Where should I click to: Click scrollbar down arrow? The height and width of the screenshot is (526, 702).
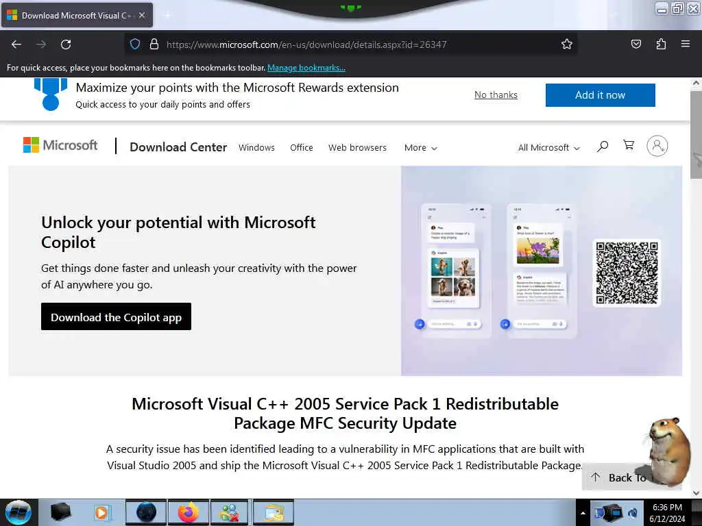[696, 493]
